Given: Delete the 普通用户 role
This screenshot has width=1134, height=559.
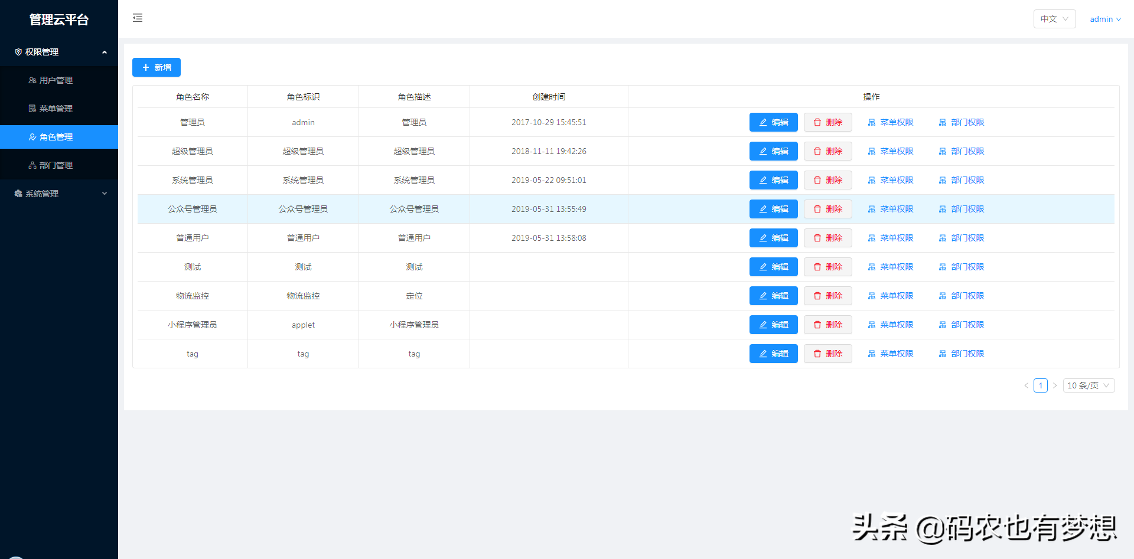Looking at the screenshot, I should [x=828, y=238].
